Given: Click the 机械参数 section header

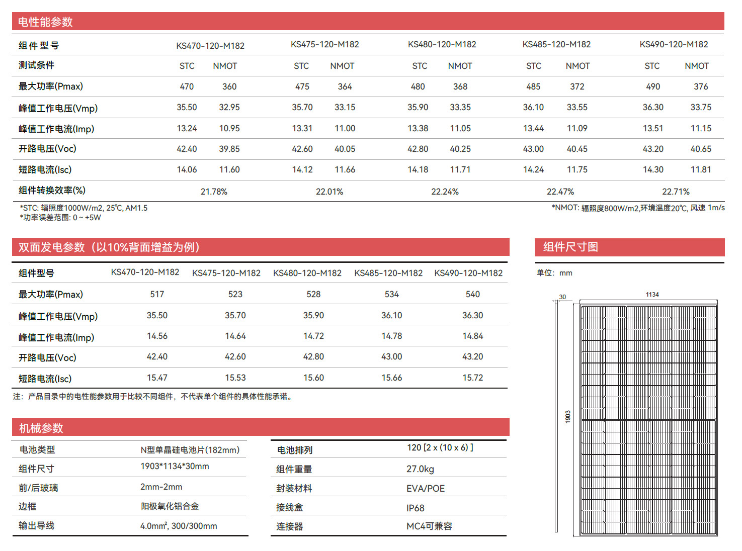Looking at the screenshot, I should [x=261, y=427].
